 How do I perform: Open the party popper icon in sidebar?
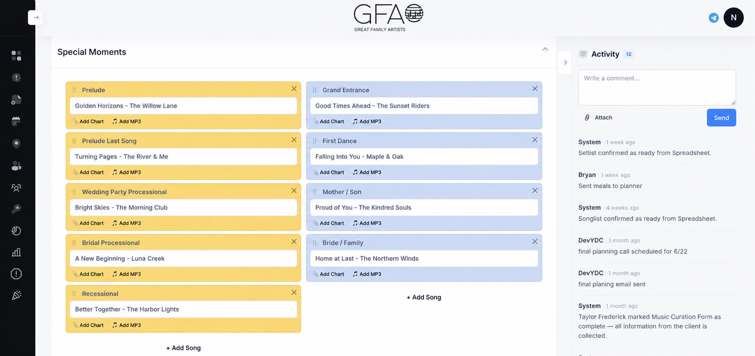coord(16,295)
